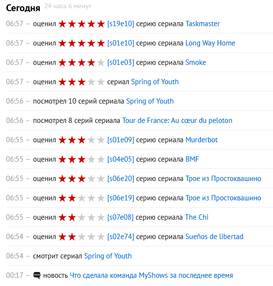Go to the Long Way Home series page
Viewport: 273px width, 286px height.
click(210, 43)
